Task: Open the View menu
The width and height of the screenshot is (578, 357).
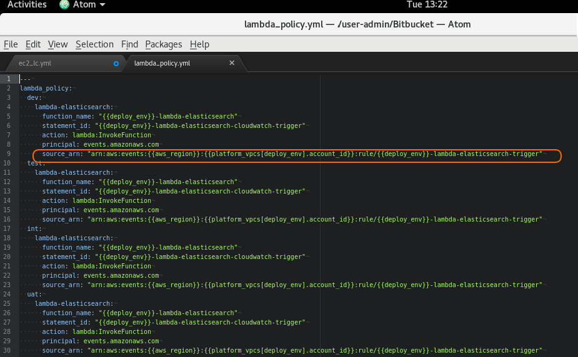Action: pos(57,44)
